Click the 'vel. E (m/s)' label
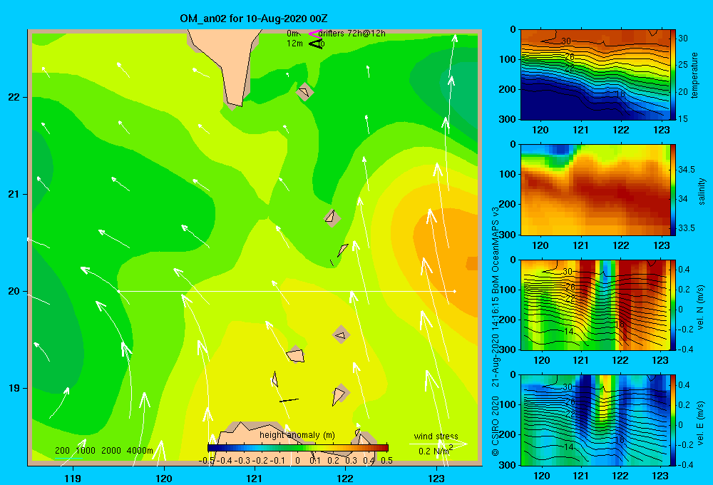Screen dimensions: 713x485 (x=700, y=423)
